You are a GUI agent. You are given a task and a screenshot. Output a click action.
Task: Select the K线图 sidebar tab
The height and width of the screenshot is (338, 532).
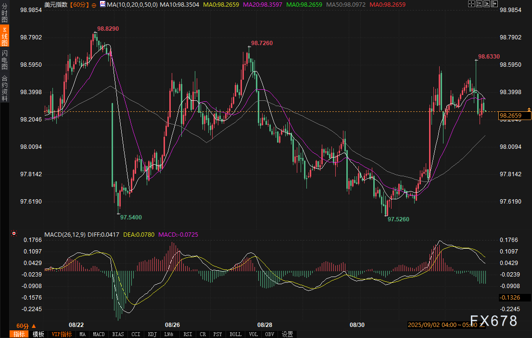click(4, 36)
